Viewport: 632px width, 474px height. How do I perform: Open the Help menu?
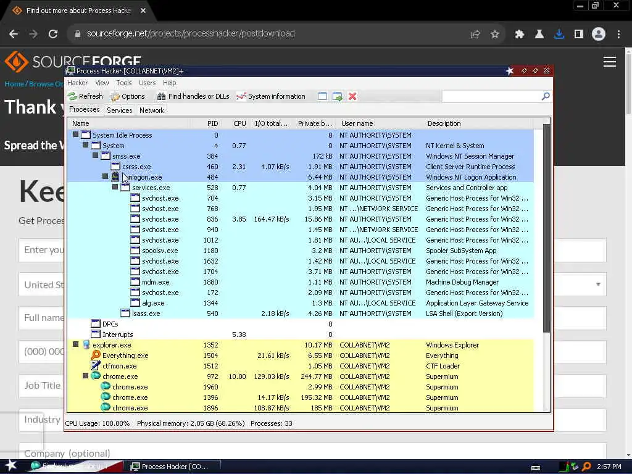[169, 83]
